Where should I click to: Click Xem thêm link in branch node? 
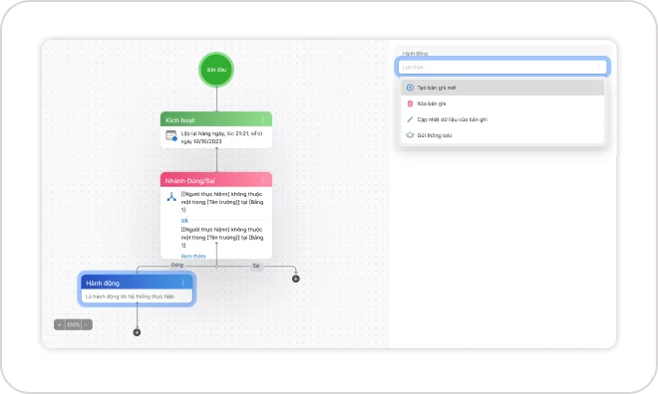click(193, 256)
